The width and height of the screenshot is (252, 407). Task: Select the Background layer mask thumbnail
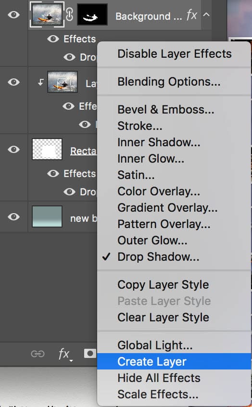click(x=92, y=15)
